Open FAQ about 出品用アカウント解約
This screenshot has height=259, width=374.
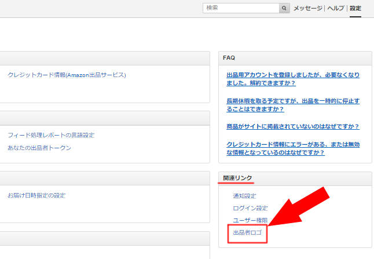(x=293, y=79)
